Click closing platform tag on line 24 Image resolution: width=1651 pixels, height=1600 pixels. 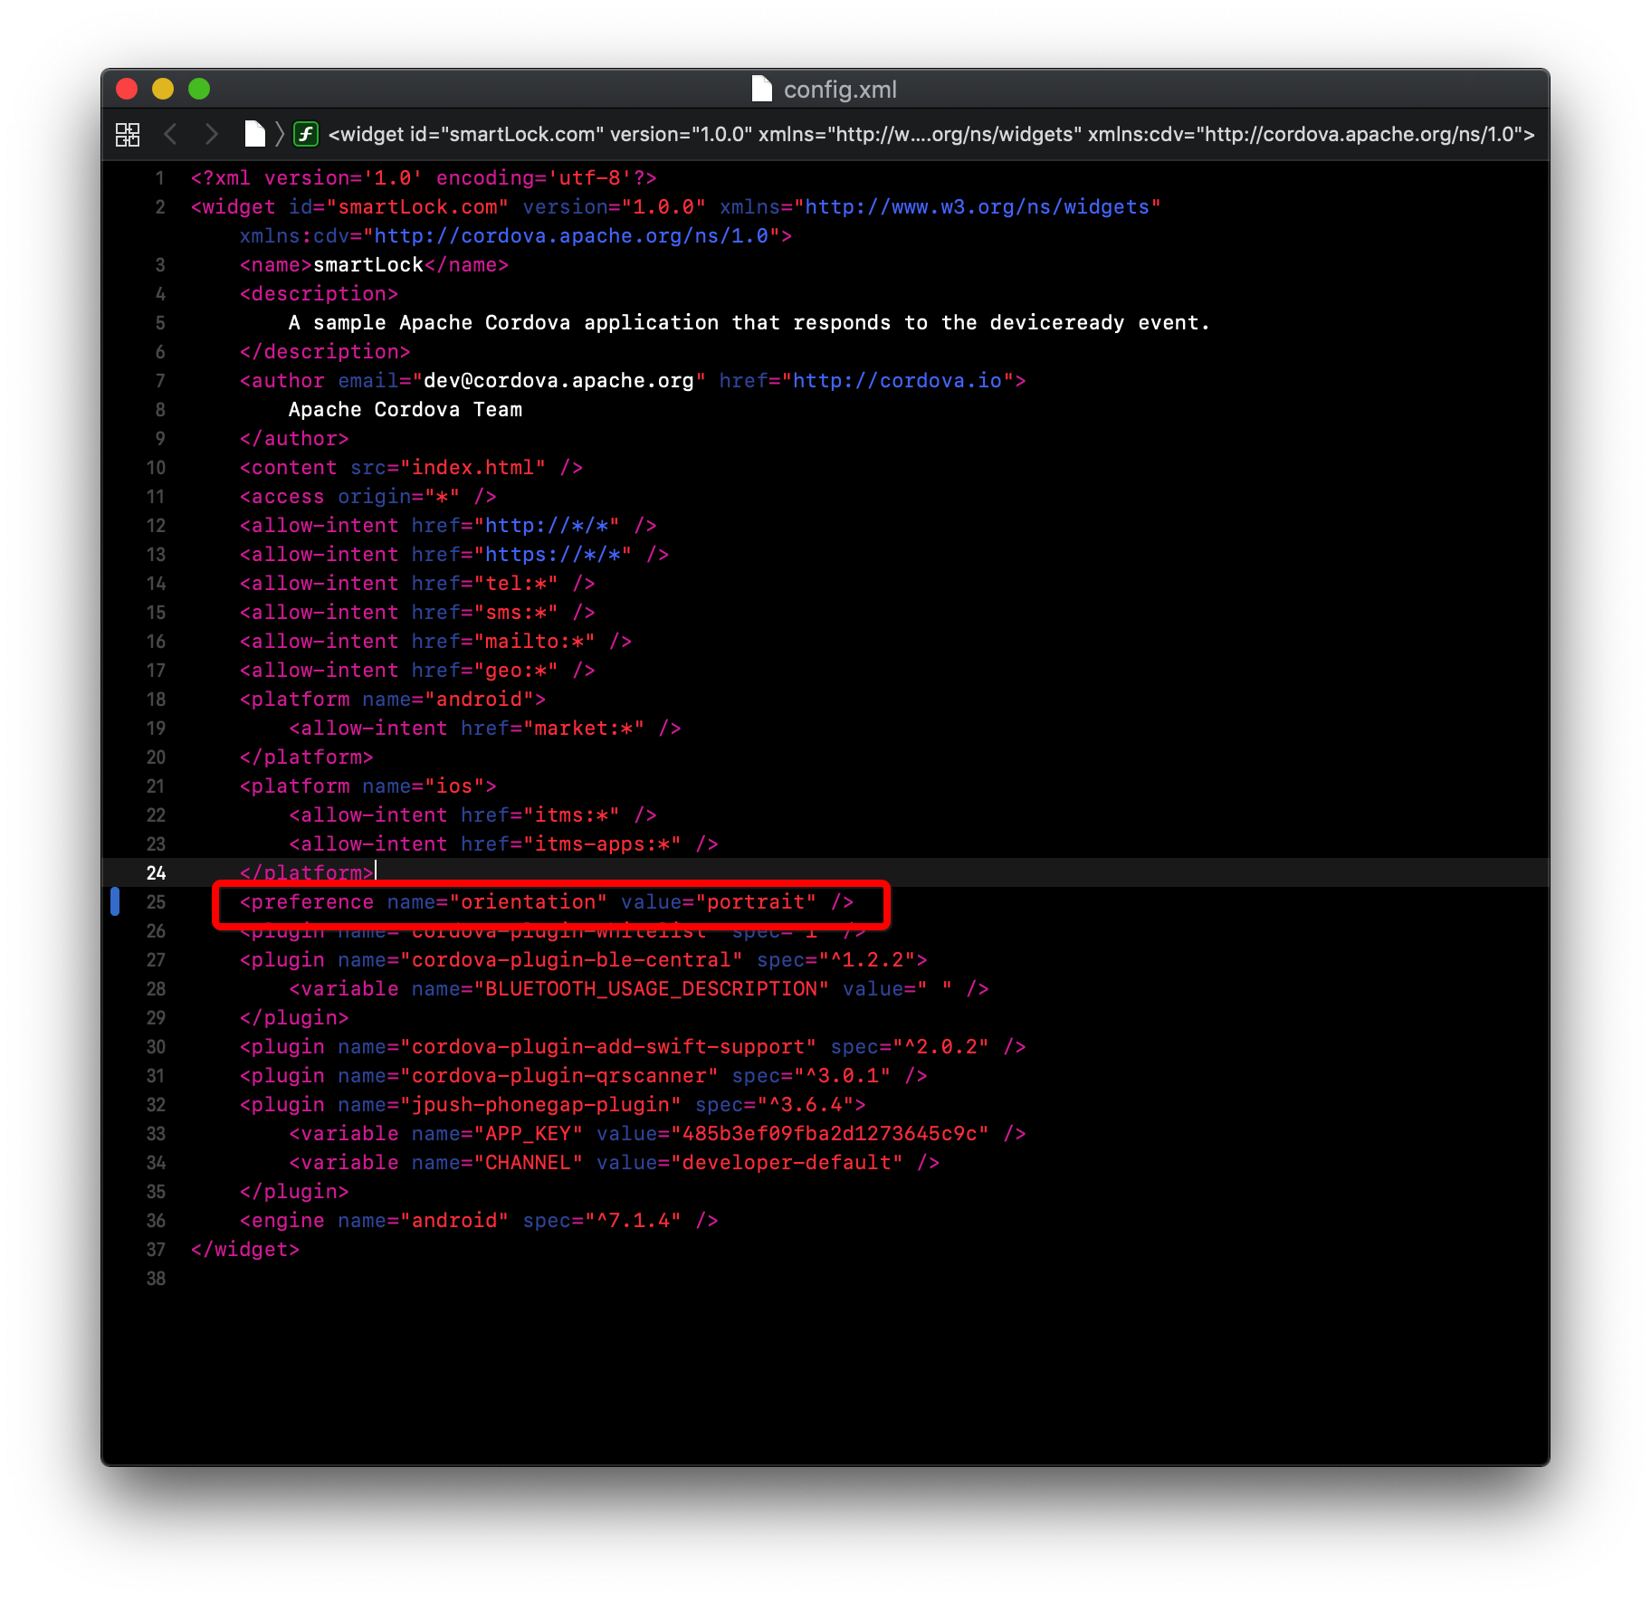(x=307, y=873)
